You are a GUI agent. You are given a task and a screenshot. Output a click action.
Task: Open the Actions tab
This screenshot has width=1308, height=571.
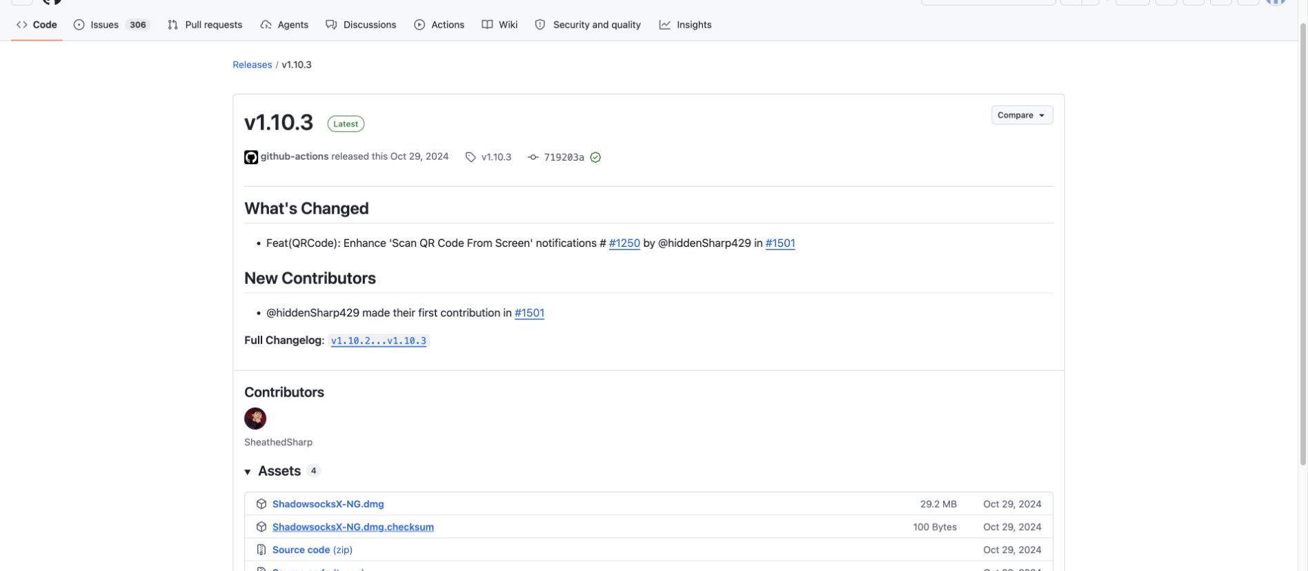[x=439, y=25]
